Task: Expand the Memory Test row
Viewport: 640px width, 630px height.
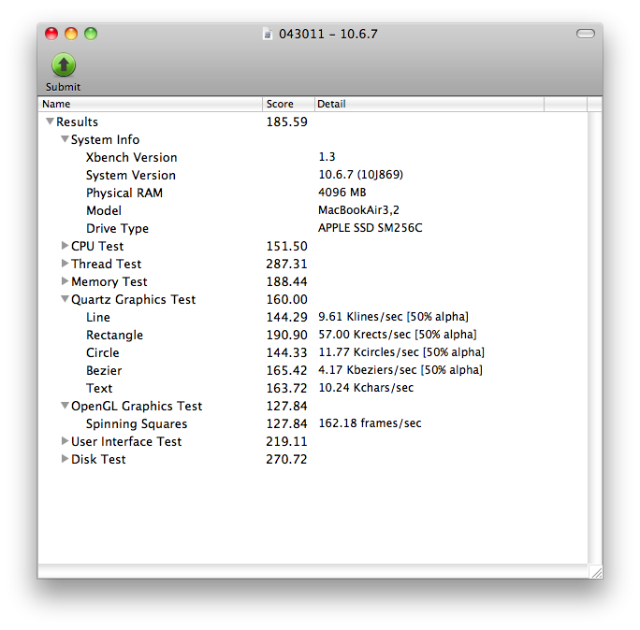Action: click(65, 281)
